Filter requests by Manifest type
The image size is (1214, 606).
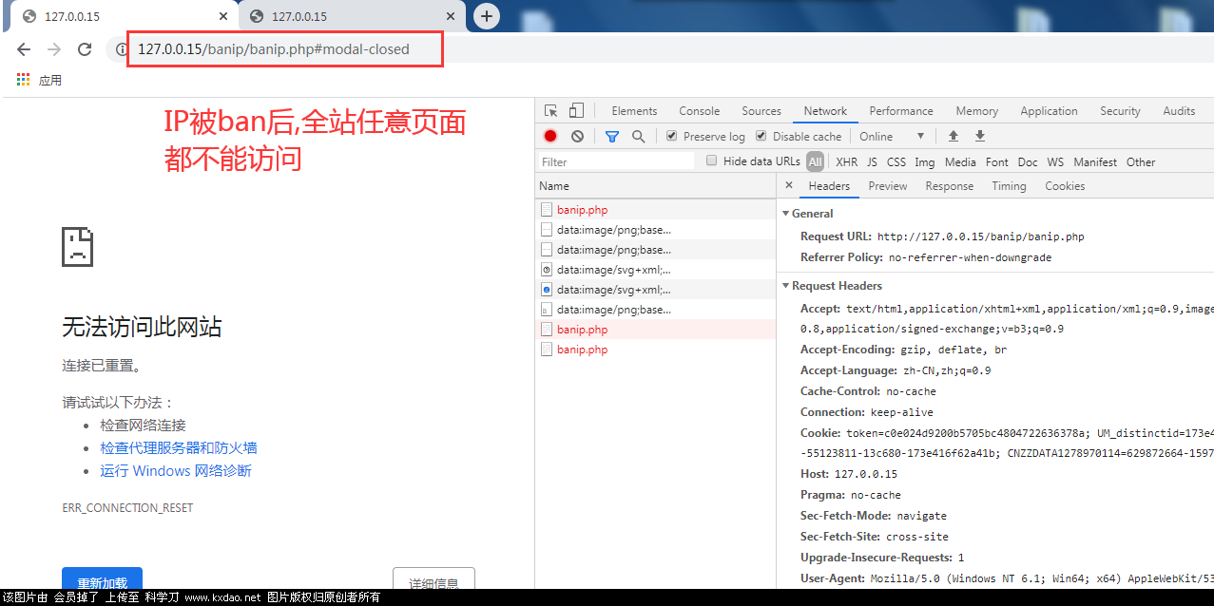[1095, 162]
